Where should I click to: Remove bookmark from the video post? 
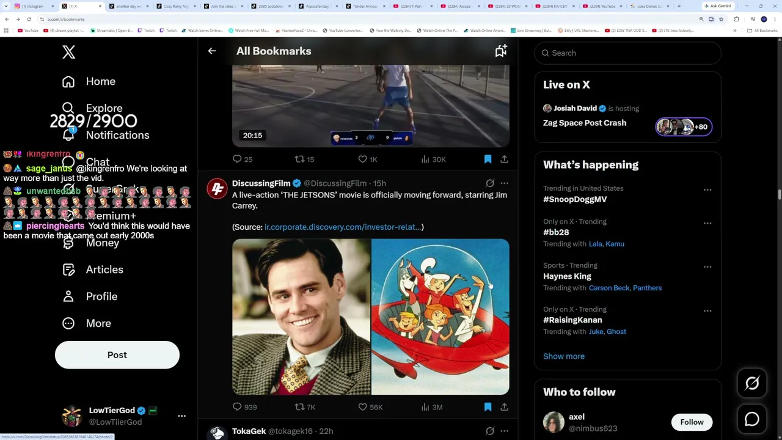click(488, 159)
